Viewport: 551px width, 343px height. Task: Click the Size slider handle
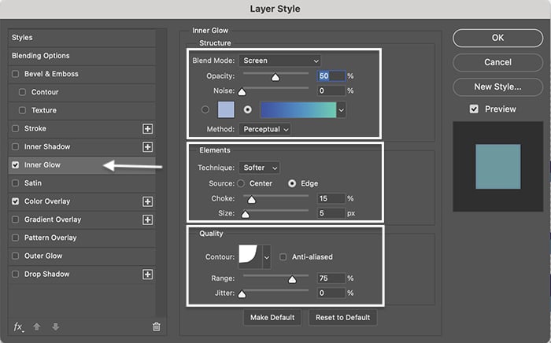(246, 214)
